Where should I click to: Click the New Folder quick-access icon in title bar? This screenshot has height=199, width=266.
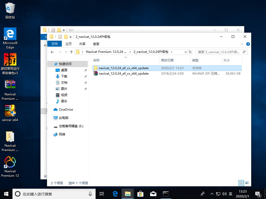(66, 37)
